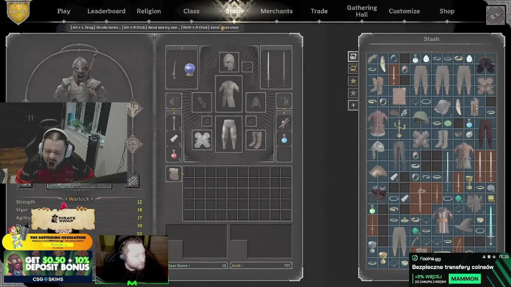Pick the golden goblet beside the longswords

(x=469, y=183)
